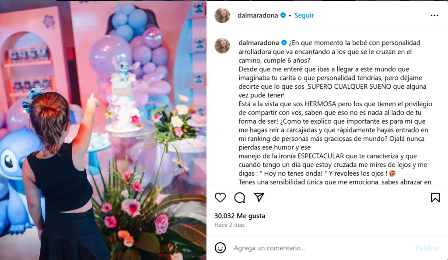
Task: Click verified badge in the caption
Action: [x=284, y=43]
